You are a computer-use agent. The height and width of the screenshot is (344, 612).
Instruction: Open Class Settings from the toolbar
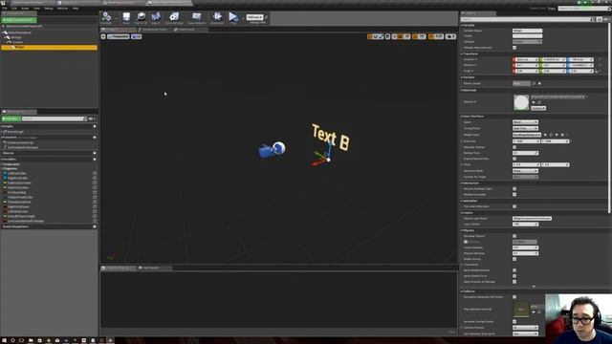click(x=174, y=17)
